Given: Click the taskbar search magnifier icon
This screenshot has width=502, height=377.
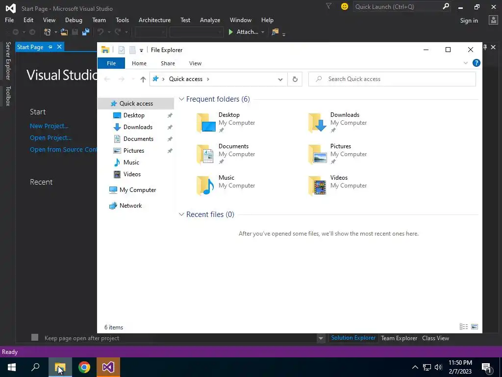Looking at the screenshot, I should click(35, 367).
